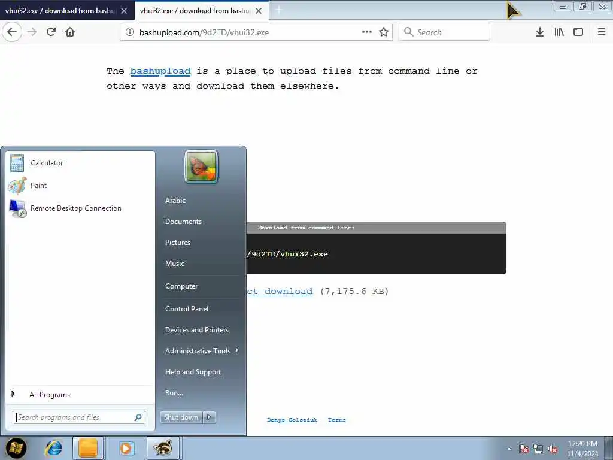
Task: Open the raccoon app on taskbar
Action: 163,448
